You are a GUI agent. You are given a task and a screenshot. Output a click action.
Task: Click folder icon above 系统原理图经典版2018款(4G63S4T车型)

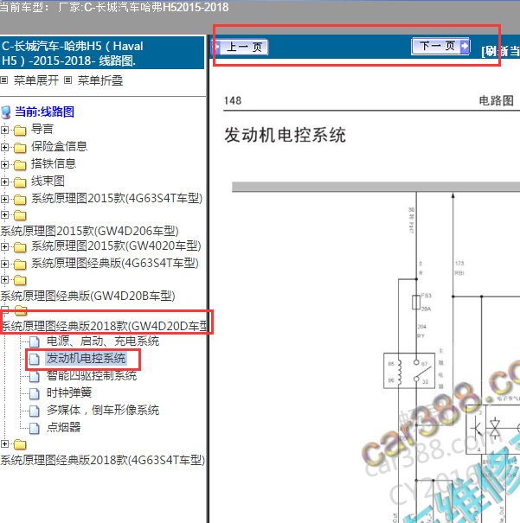(x=20, y=445)
